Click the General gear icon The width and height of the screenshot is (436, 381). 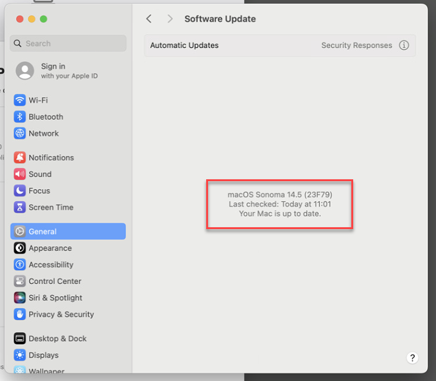(x=20, y=231)
